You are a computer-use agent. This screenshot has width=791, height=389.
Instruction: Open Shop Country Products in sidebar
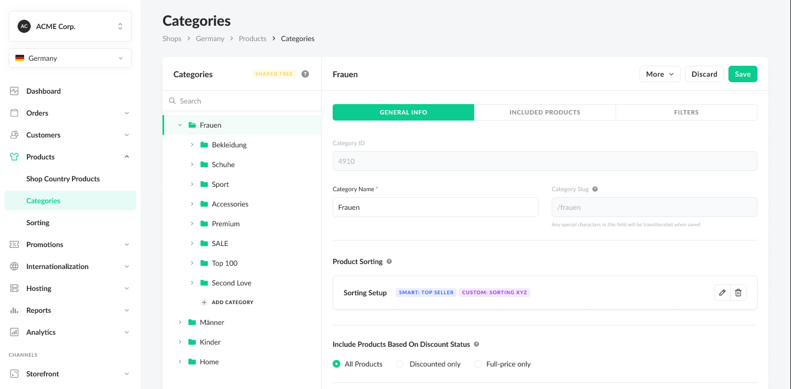[63, 179]
